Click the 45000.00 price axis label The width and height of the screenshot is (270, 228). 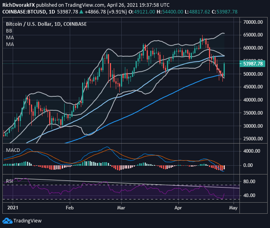coord(253,87)
